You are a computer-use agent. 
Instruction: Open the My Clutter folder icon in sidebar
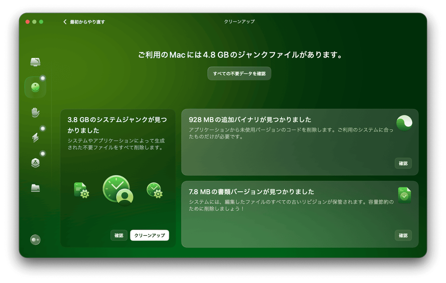(x=35, y=188)
